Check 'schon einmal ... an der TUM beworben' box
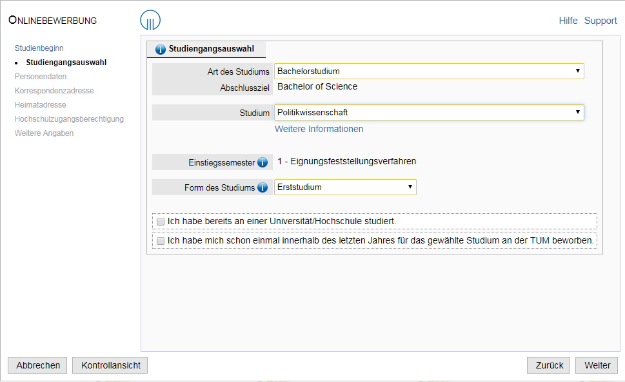 click(161, 241)
